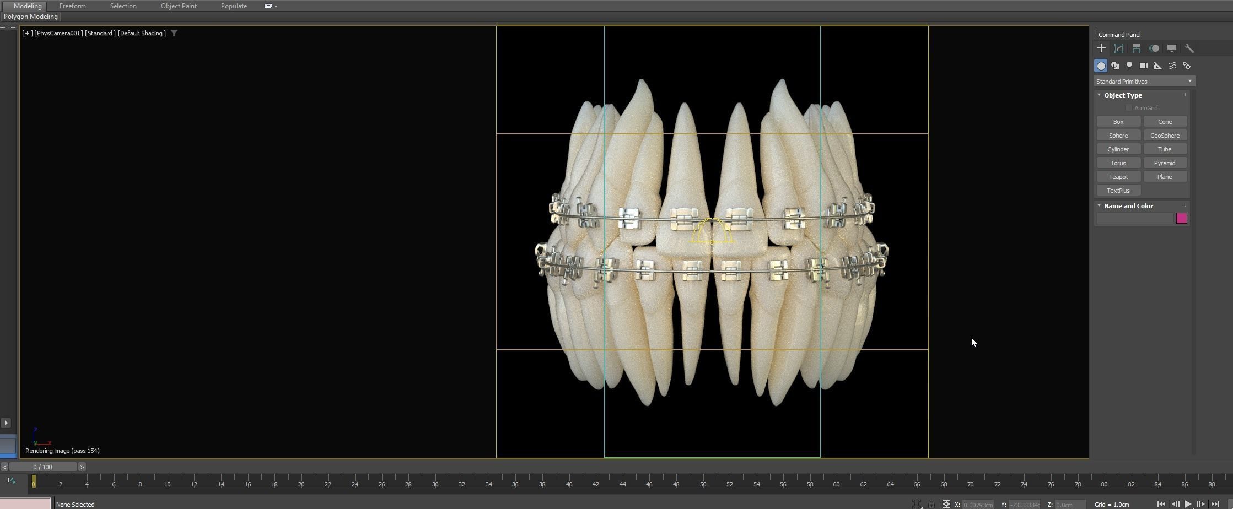Go to the start frame
This screenshot has height=509, width=1233.
pos(1161,504)
